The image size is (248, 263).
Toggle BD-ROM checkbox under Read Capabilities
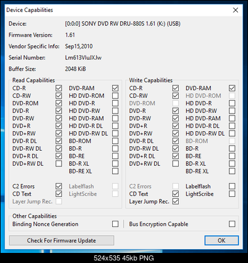(115, 141)
